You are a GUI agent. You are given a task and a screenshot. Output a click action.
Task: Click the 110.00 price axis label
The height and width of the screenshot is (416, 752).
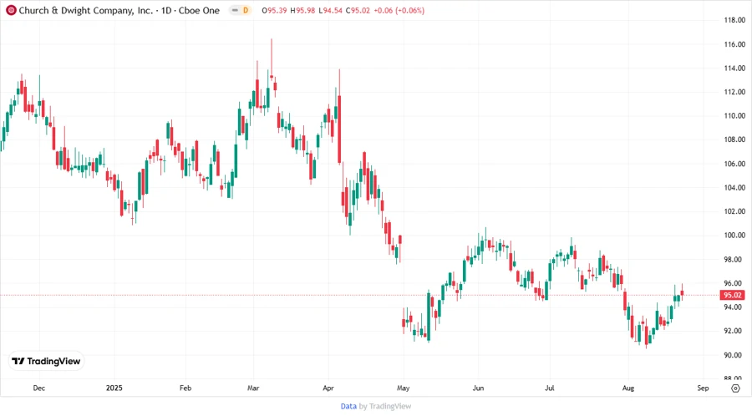pyautogui.click(x=734, y=116)
